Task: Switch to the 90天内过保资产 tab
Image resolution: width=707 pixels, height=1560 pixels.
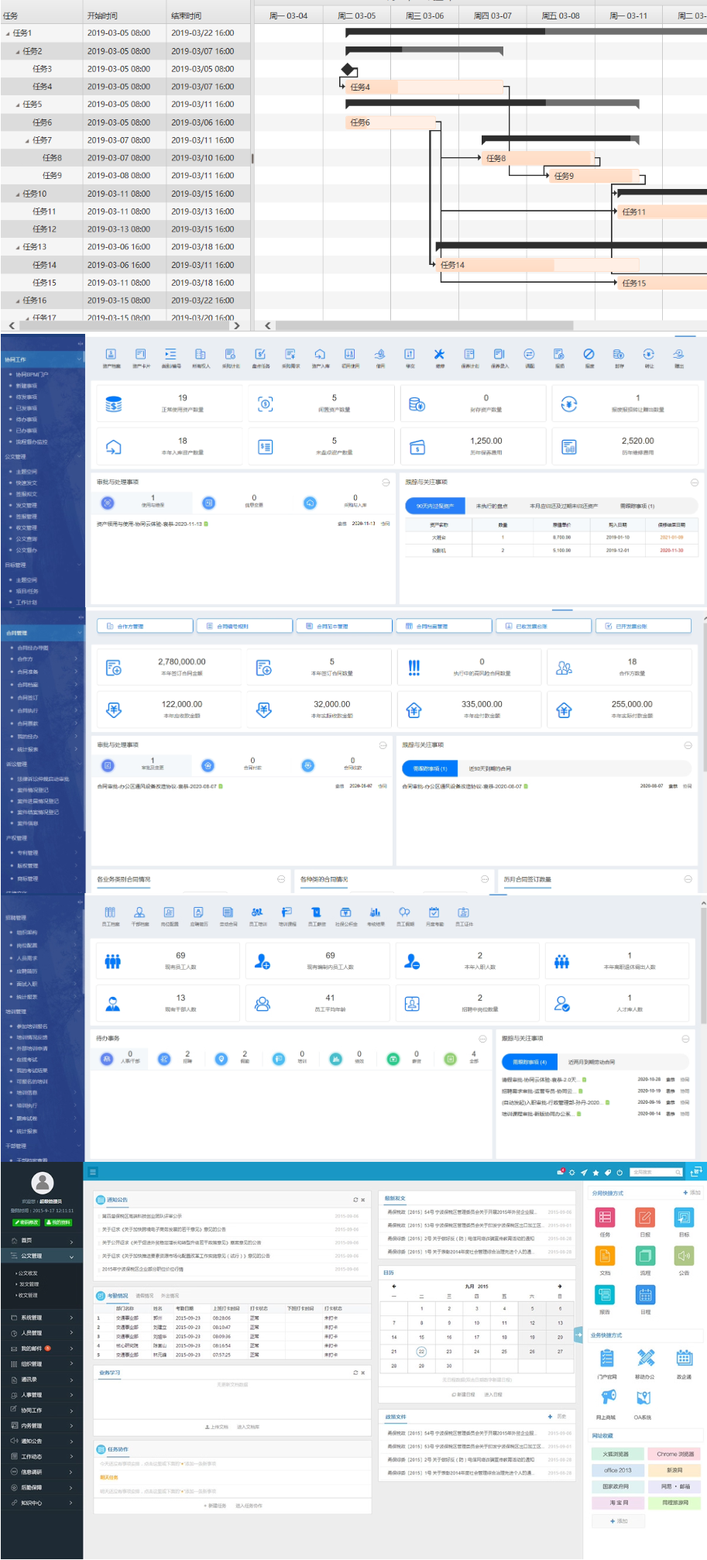Action: pos(434,506)
